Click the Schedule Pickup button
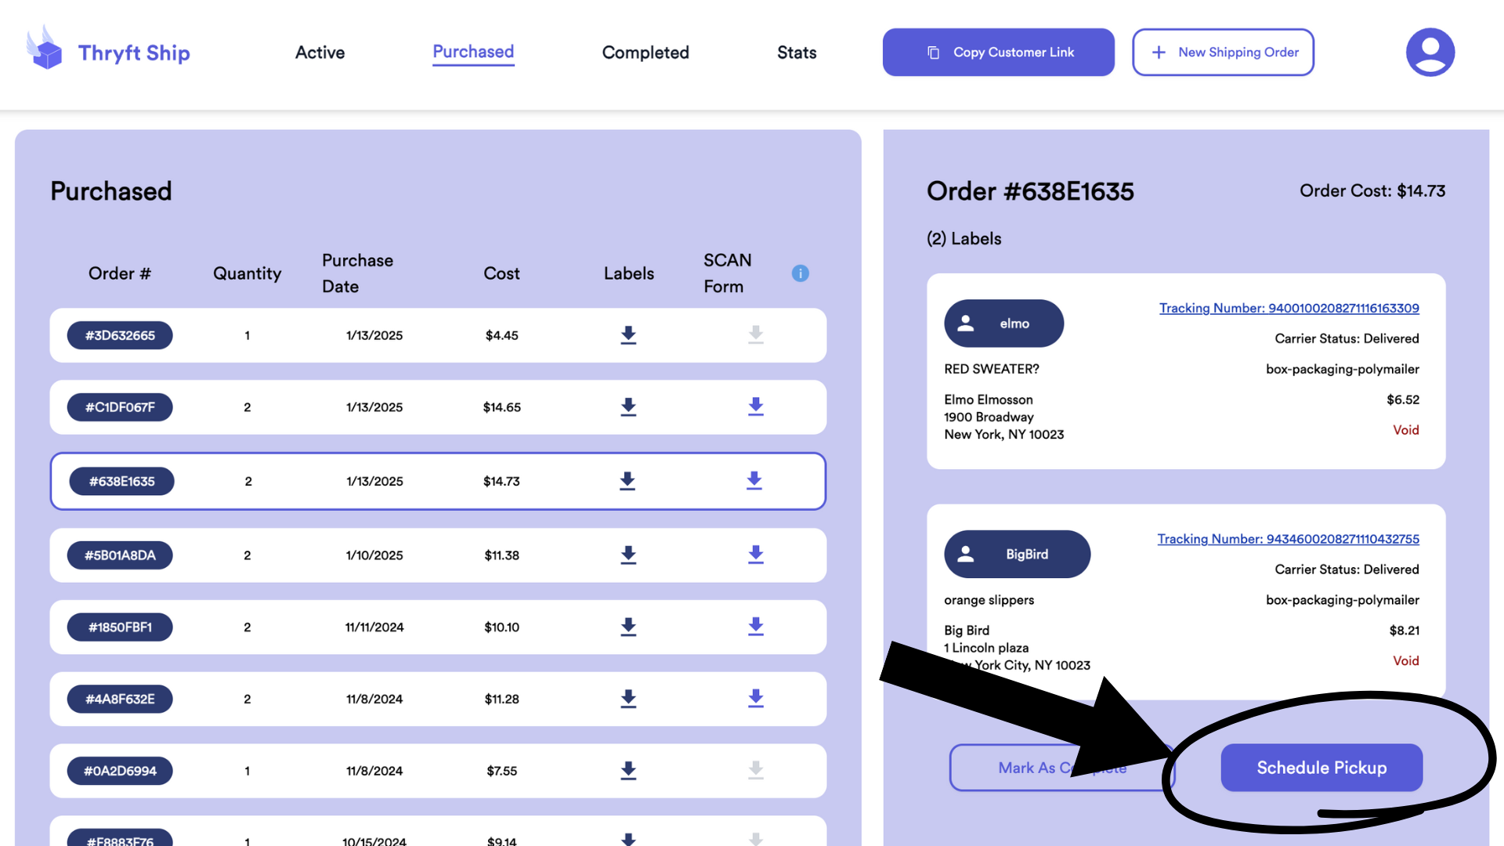The image size is (1504, 846). [x=1321, y=768]
